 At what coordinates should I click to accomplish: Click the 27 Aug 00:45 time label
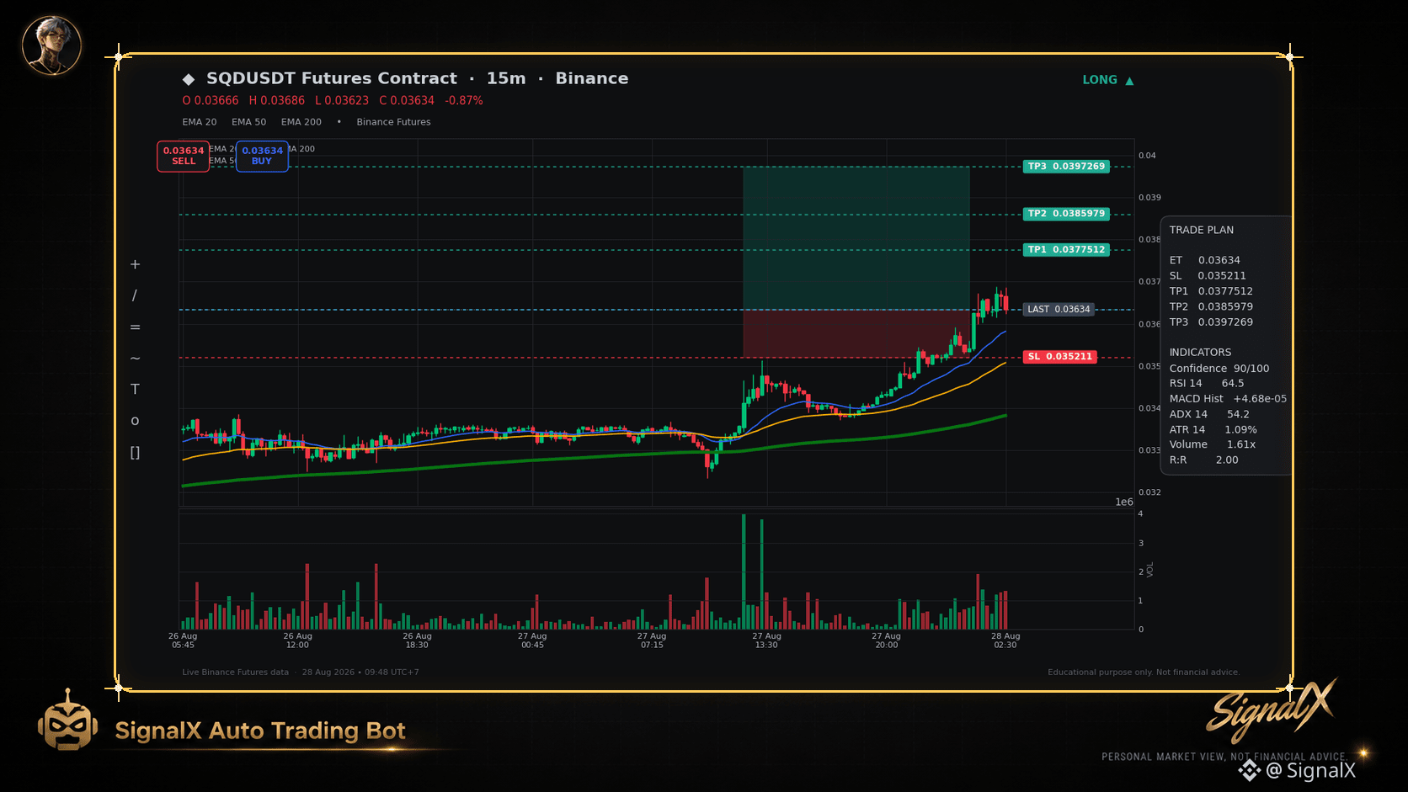532,641
